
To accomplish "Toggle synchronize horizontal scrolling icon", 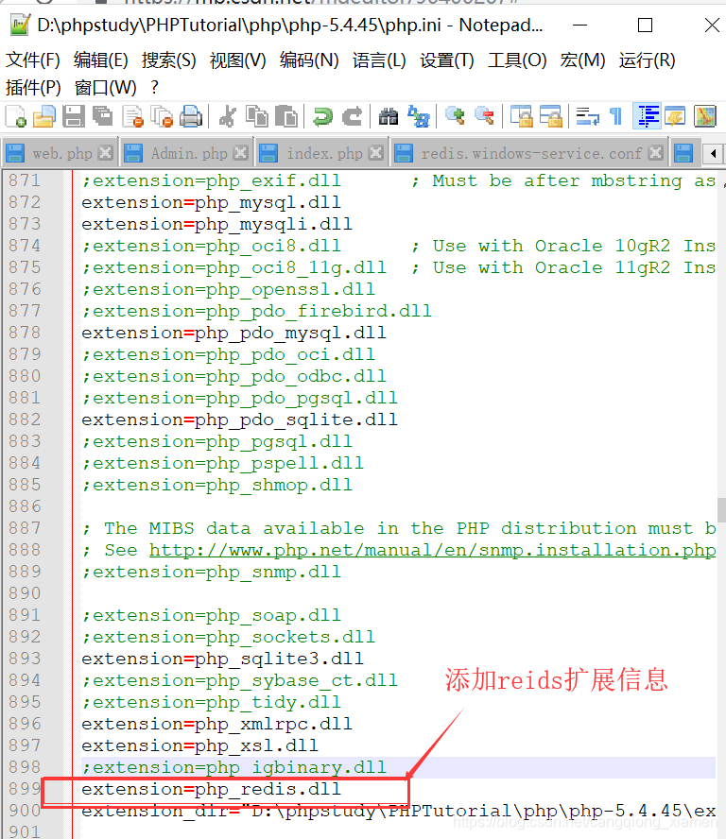I will coord(550,116).
